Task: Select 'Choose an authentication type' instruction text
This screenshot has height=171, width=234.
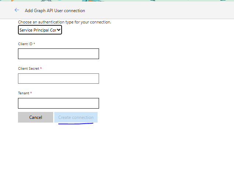Action: tap(65, 22)
